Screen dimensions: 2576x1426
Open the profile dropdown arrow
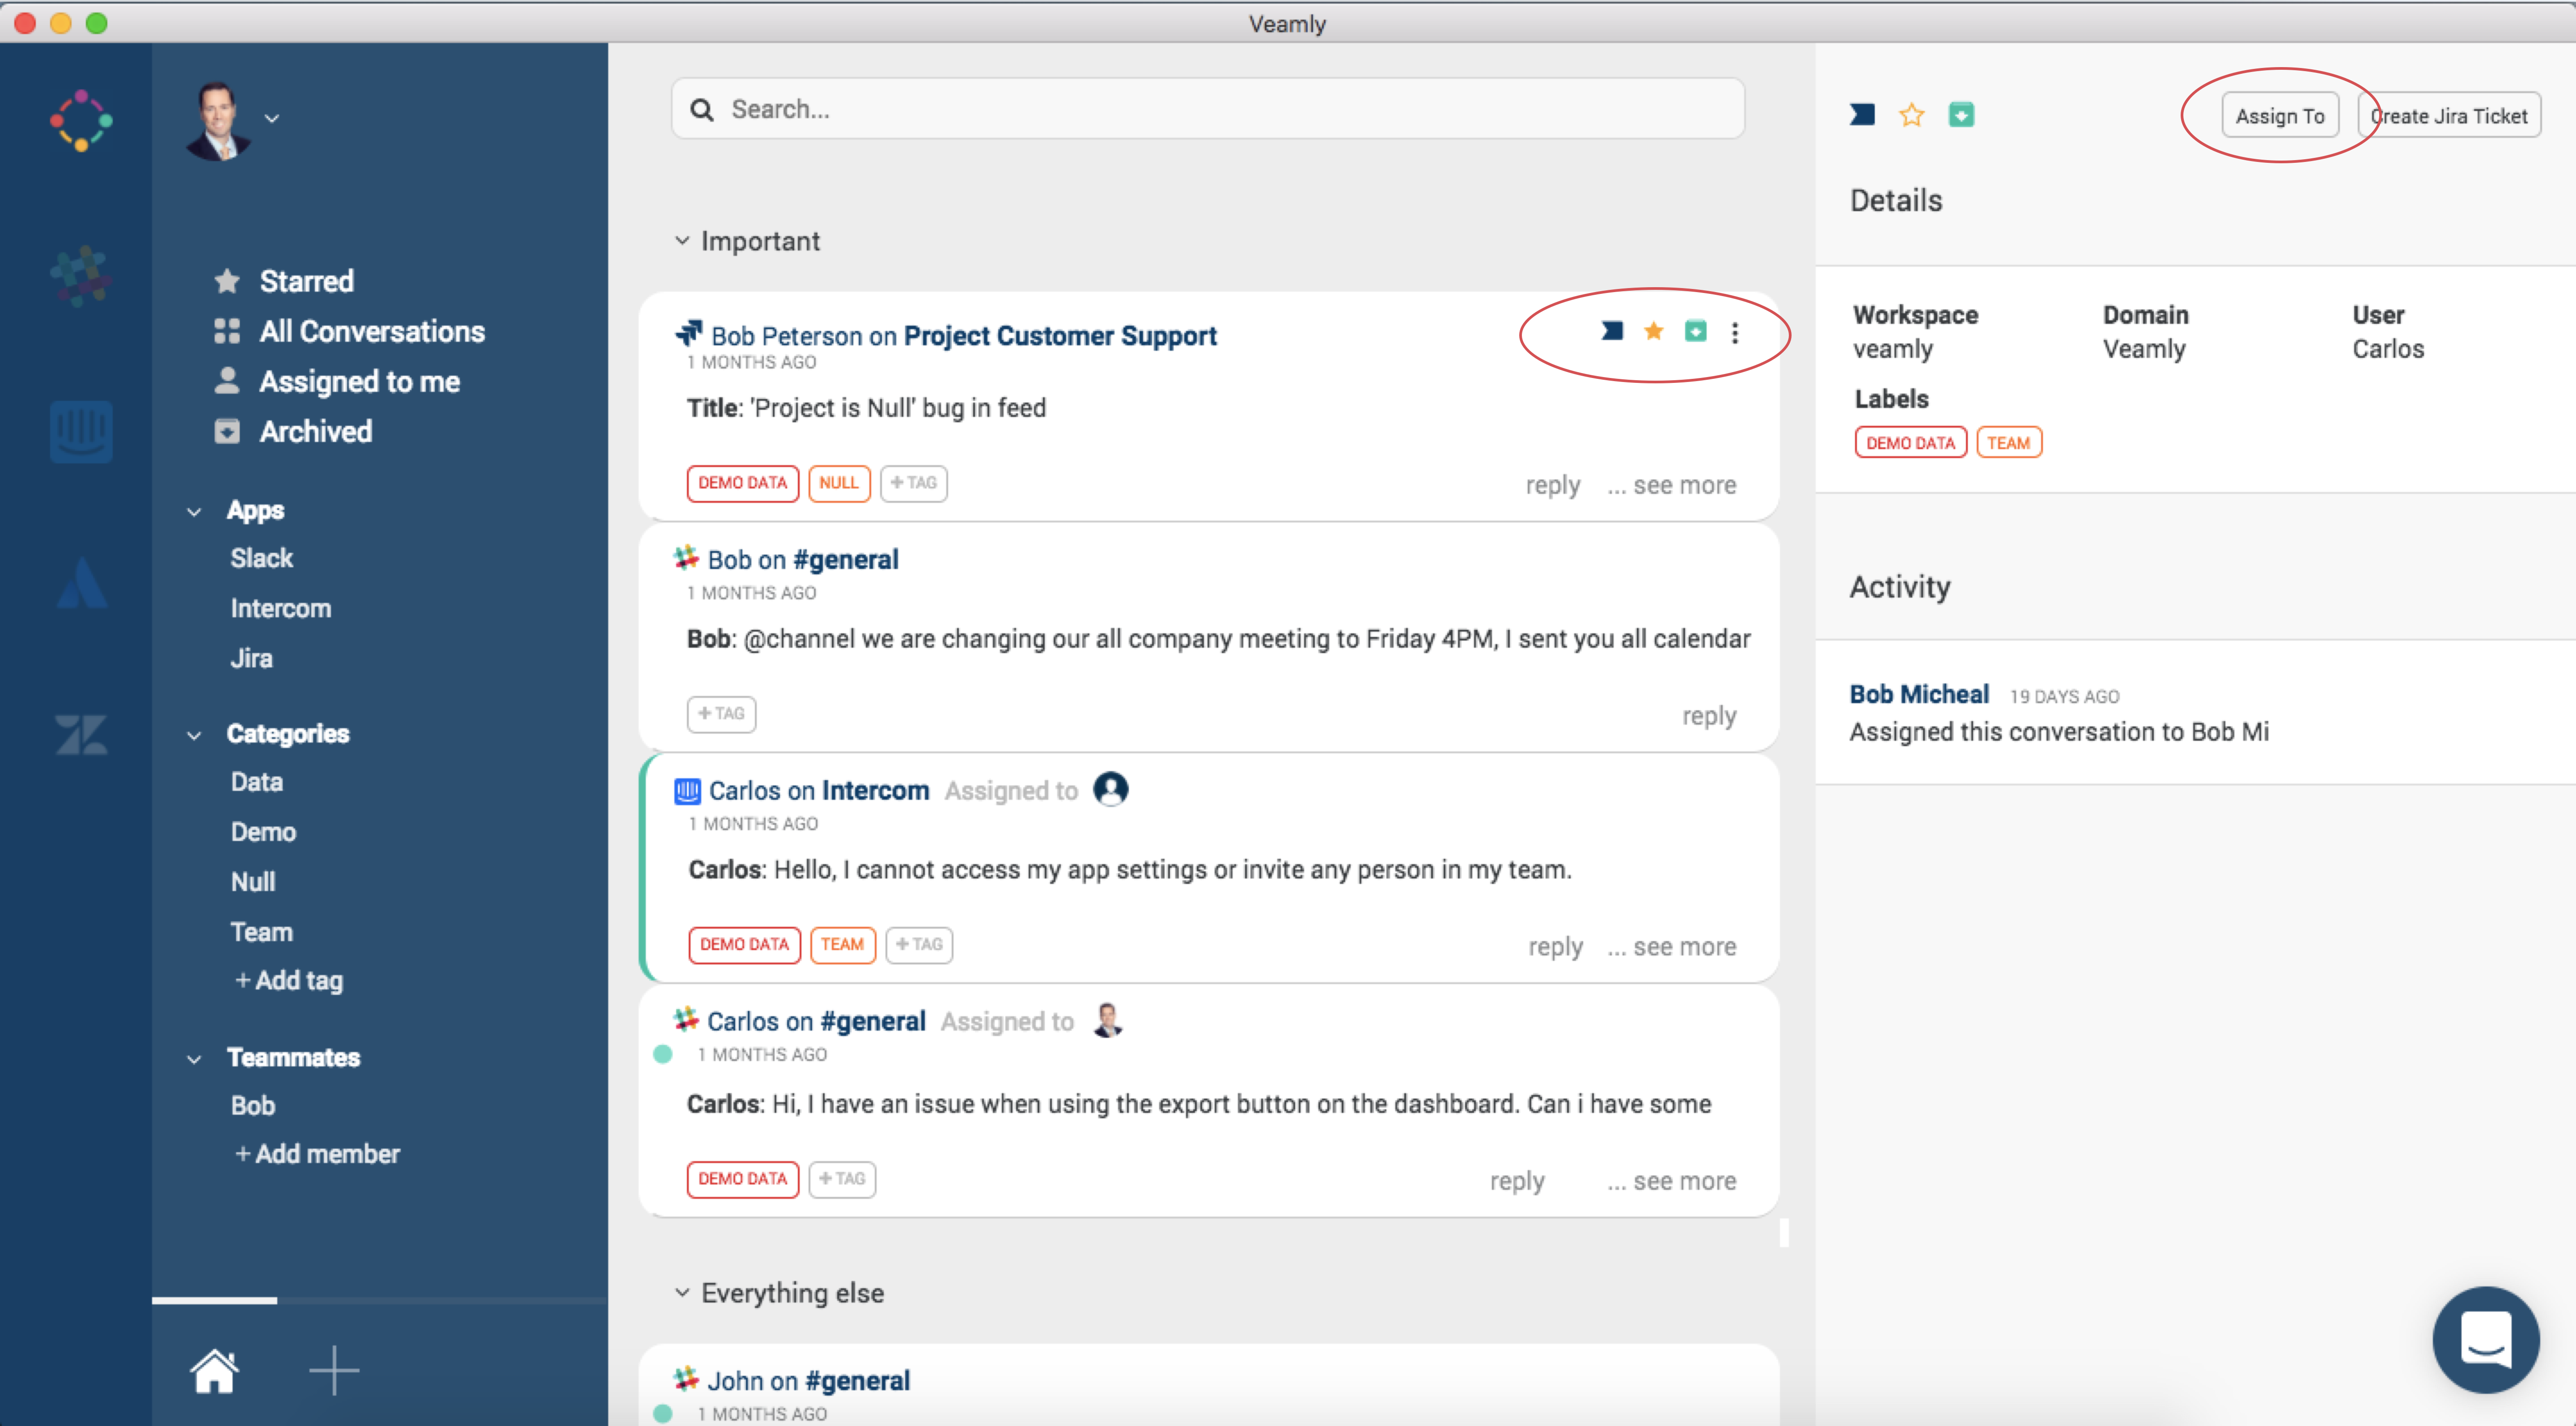coord(272,118)
